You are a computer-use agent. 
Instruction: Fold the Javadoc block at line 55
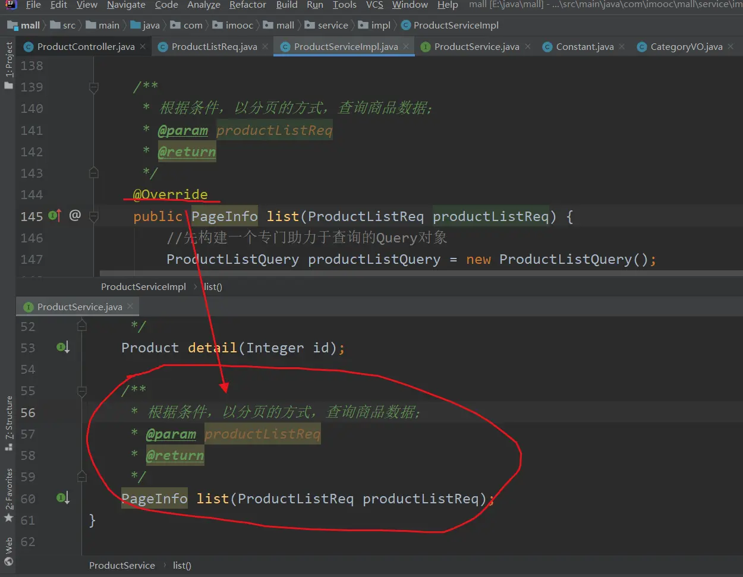pos(82,391)
